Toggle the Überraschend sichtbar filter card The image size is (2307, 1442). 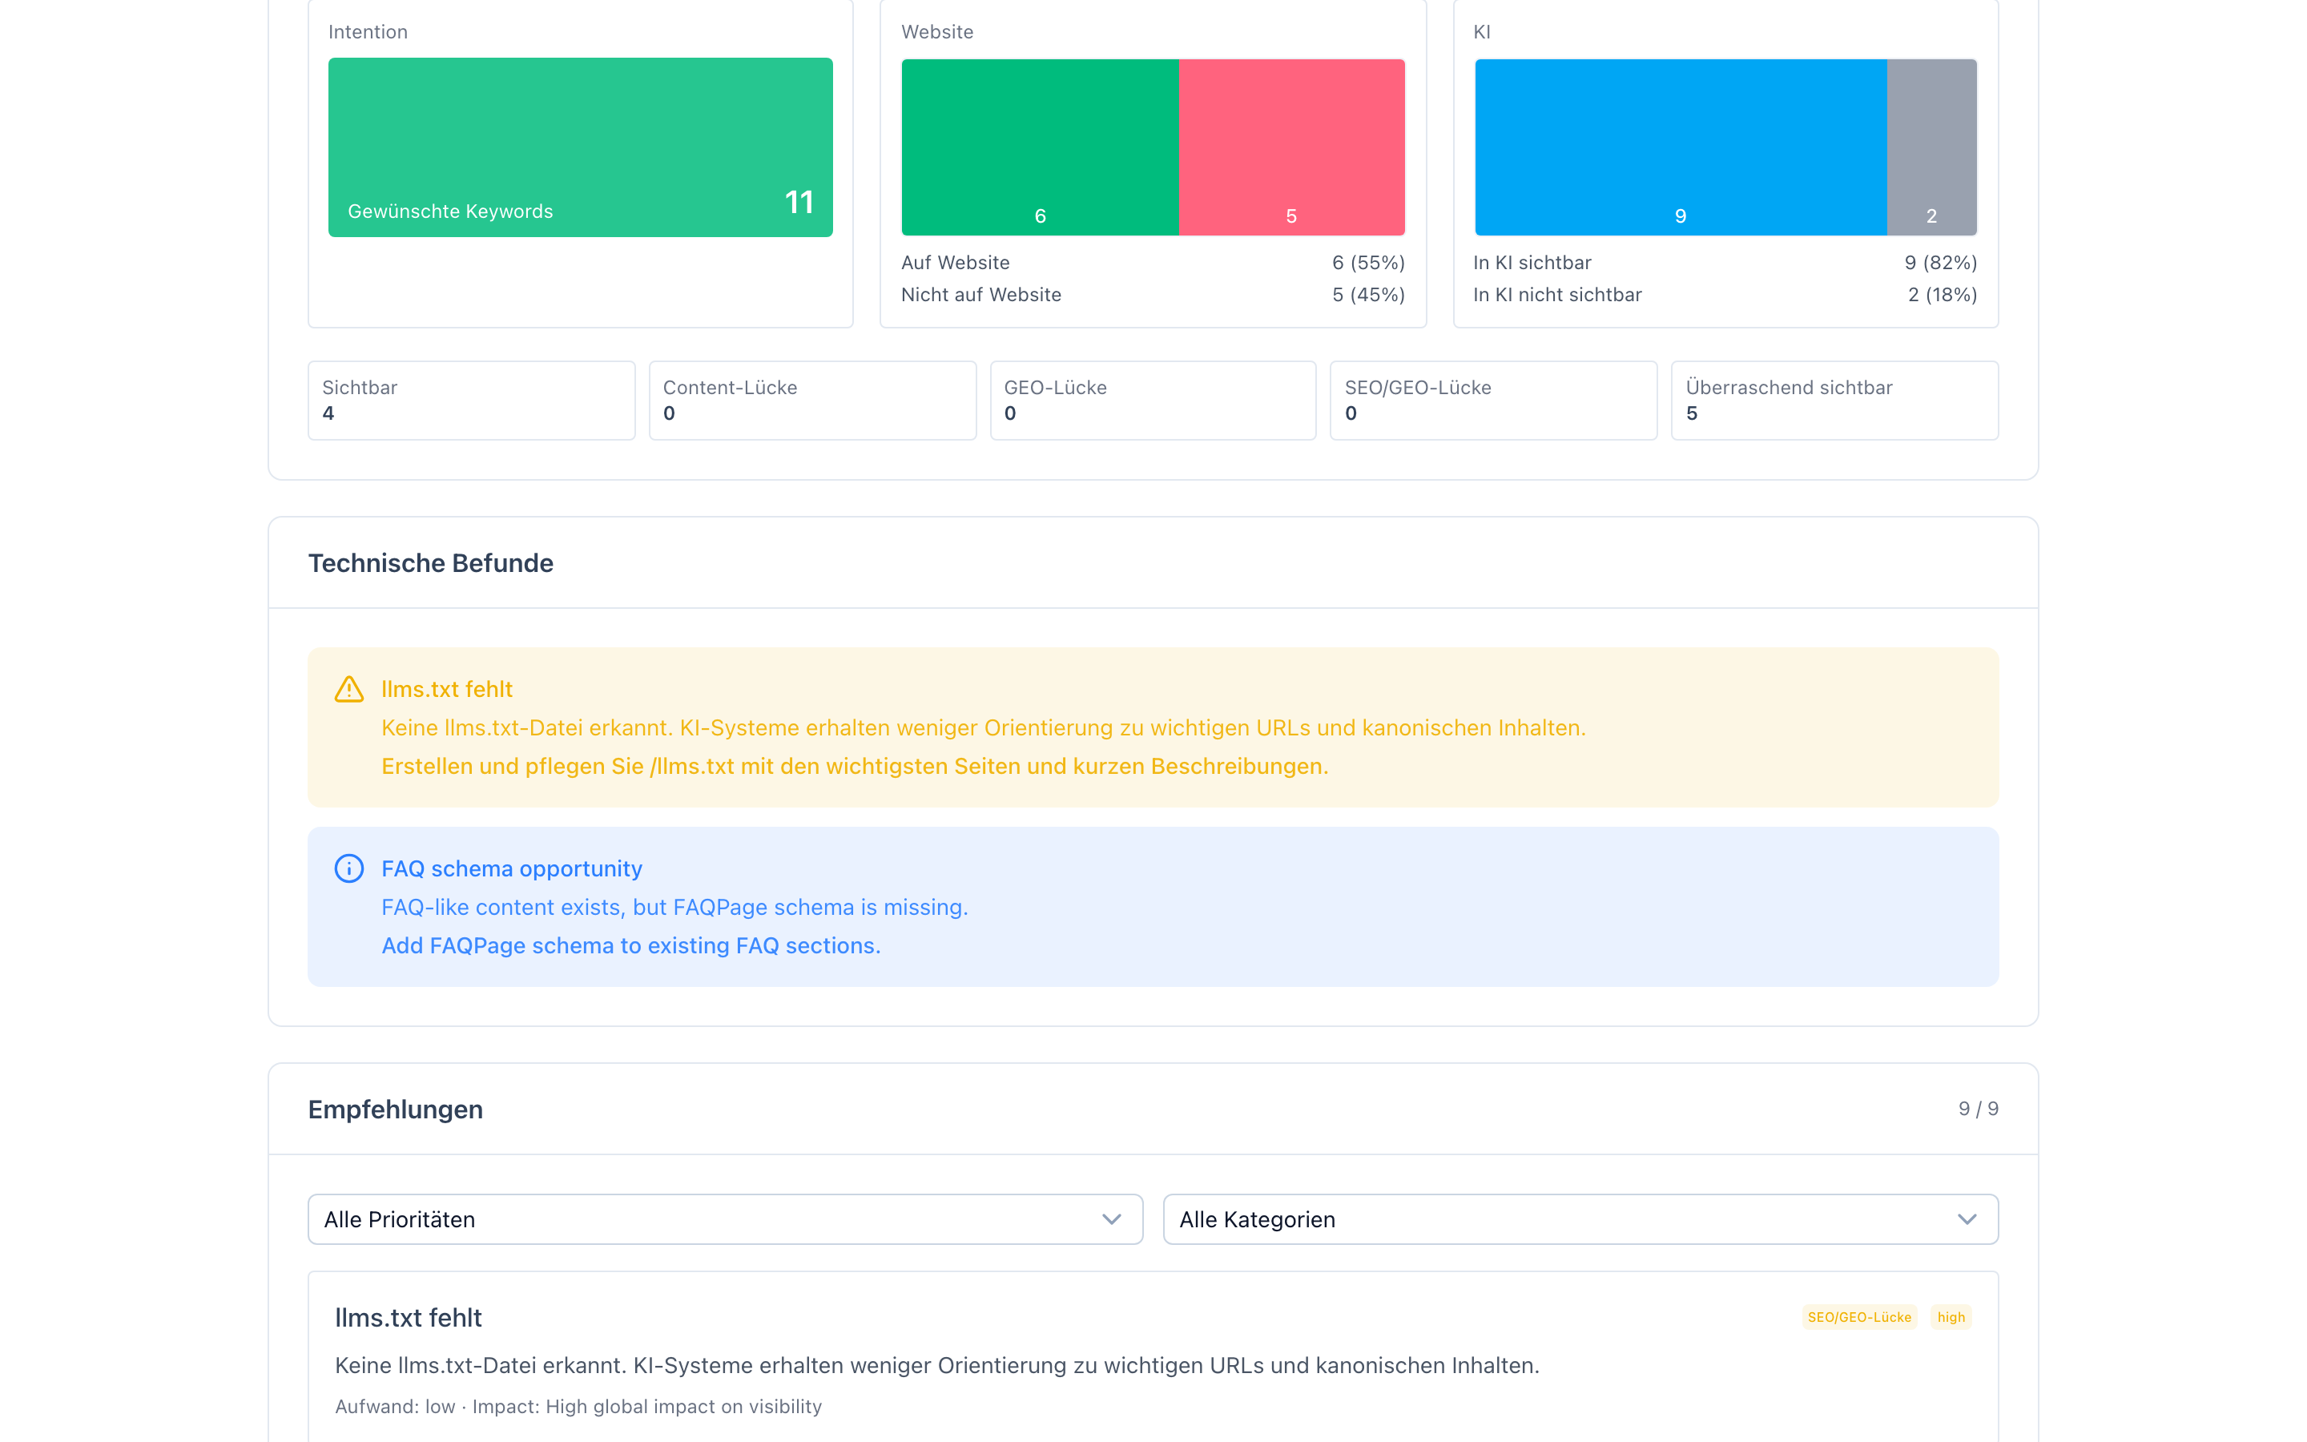coord(1834,400)
